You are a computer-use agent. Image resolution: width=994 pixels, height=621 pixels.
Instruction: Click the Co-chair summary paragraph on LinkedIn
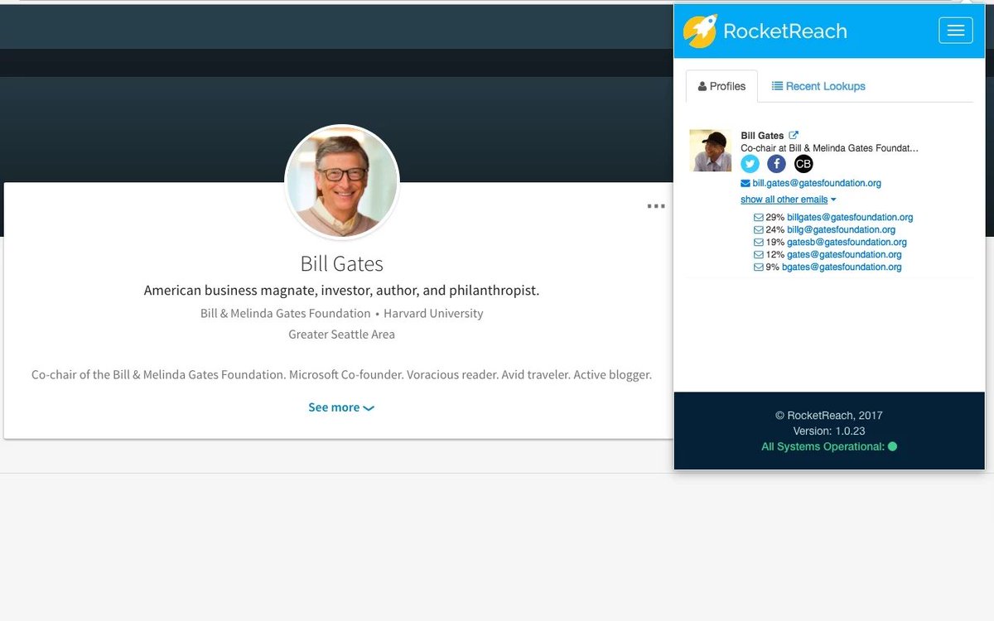[341, 375]
